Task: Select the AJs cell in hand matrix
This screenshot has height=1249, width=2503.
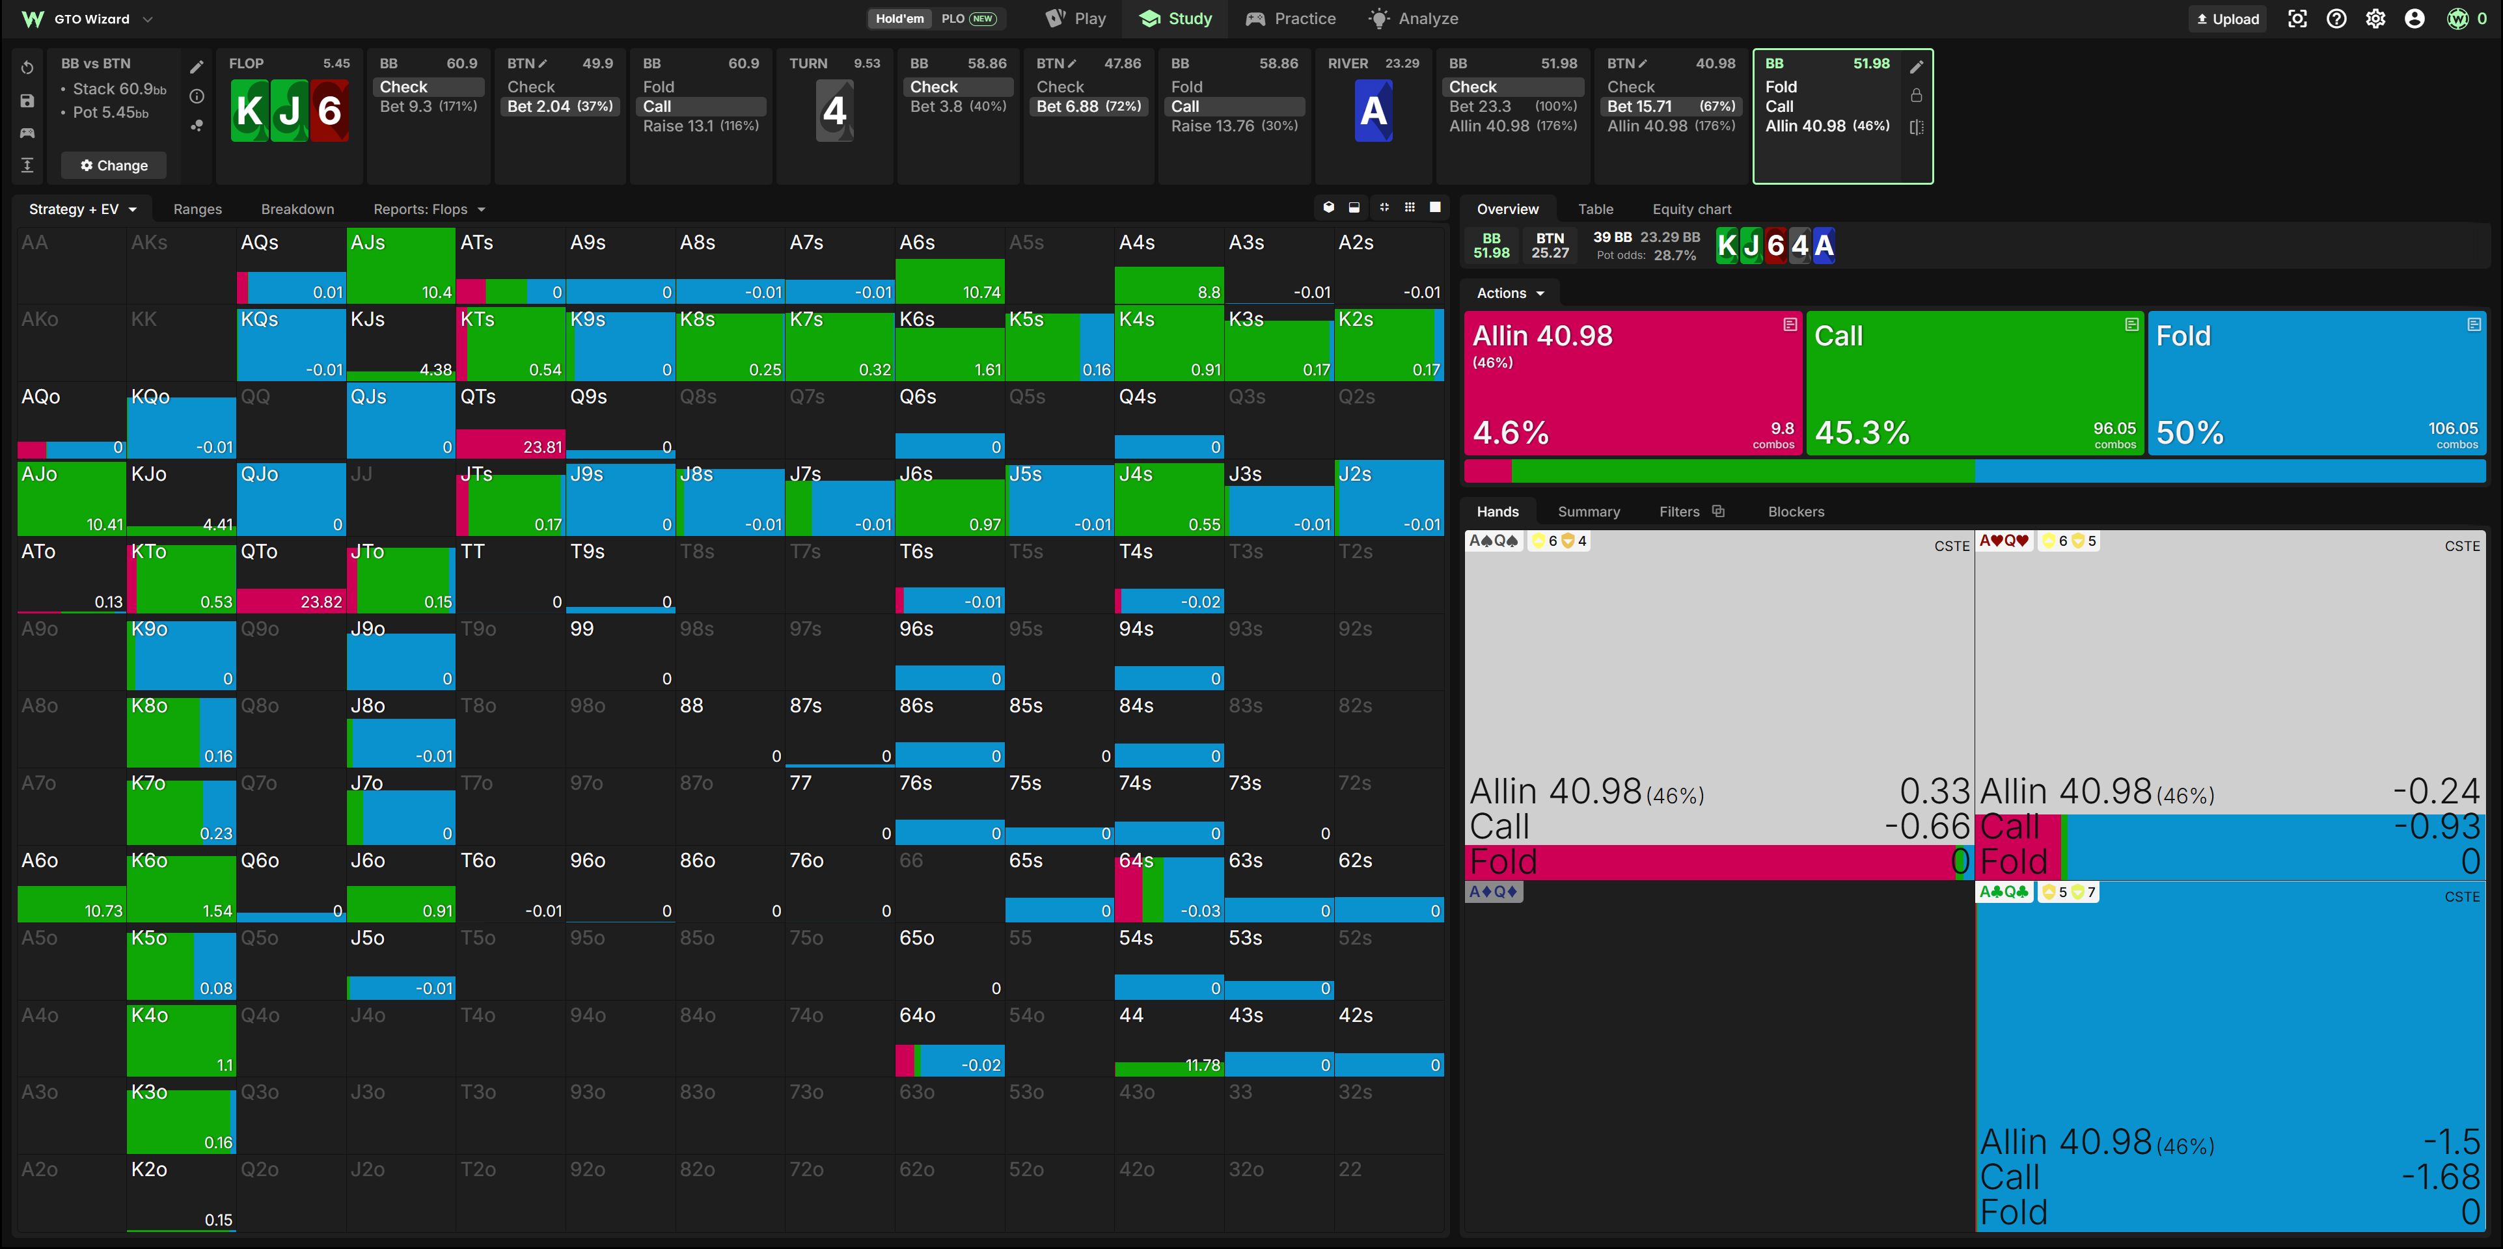Action: coord(400,265)
